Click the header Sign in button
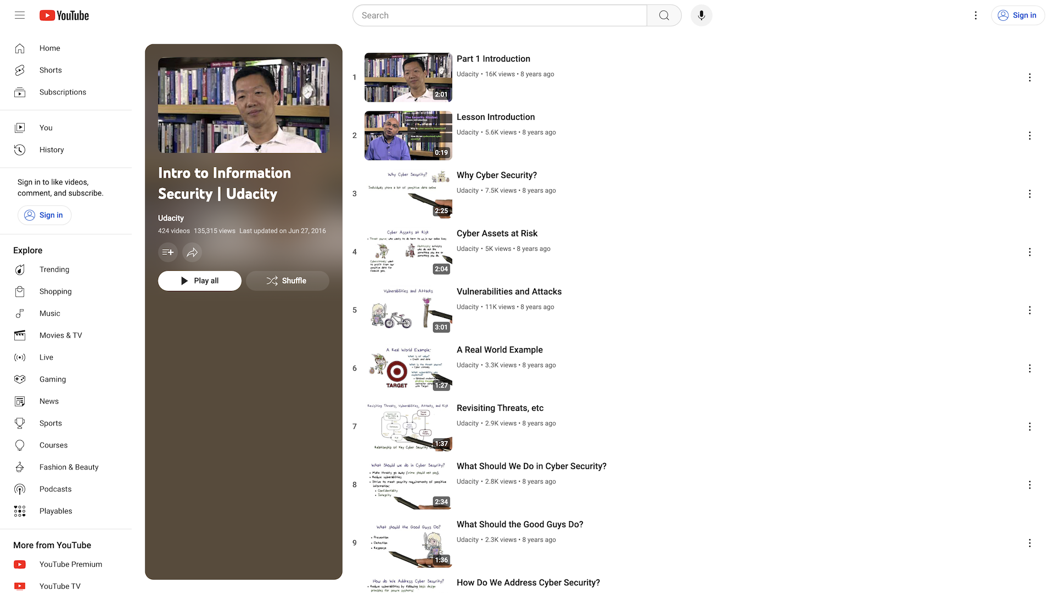Screen dimensions: 1054x593 (x=1017, y=15)
